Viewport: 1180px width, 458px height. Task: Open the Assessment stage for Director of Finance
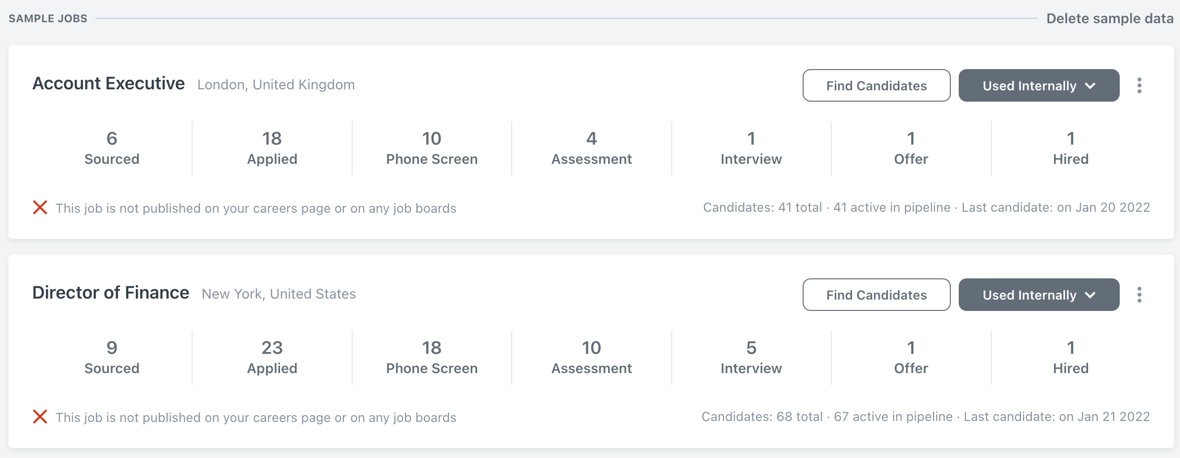click(591, 357)
